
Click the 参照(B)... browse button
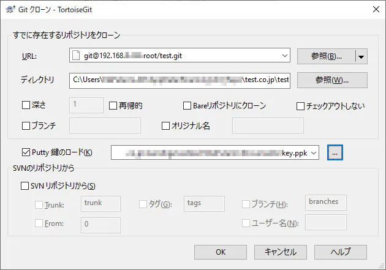pyautogui.click(x=326, y=56)
